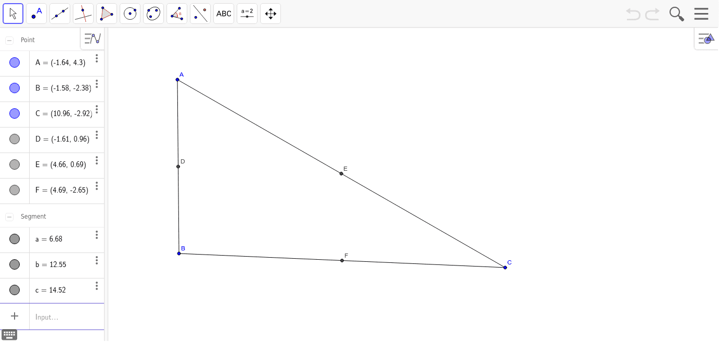Select row D = (-1.61, 0.96)
The width and height of the screenshot is (719, 342).
pyautogui.click(x=52, y=140)
